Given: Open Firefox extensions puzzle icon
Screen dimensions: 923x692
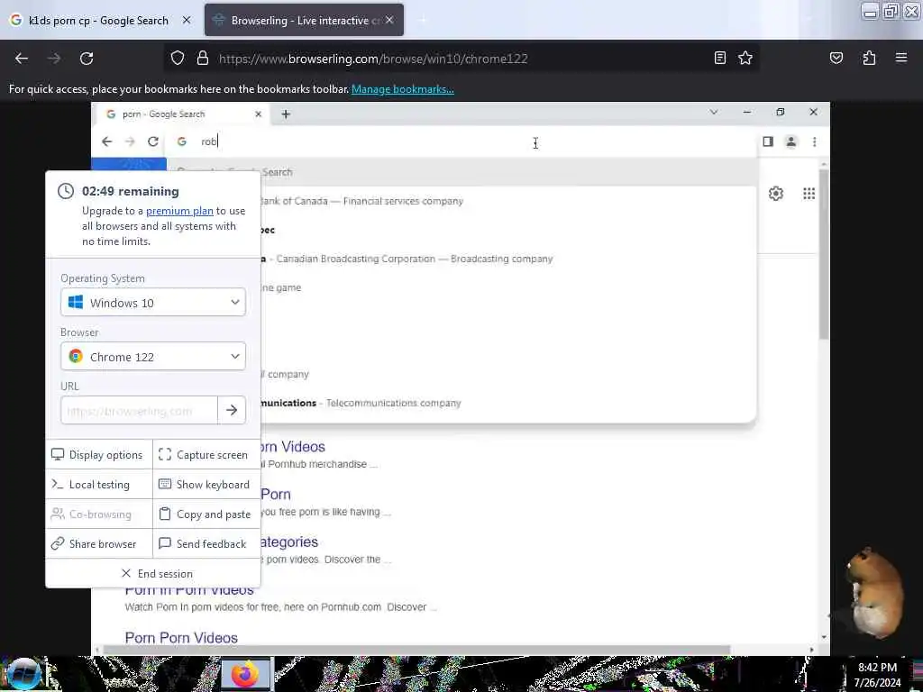Looking at the screenshot, I should [x=869, y=58].
